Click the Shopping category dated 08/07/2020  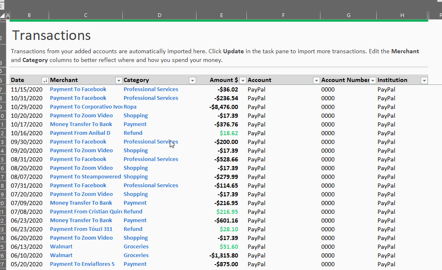pos(136,177)
